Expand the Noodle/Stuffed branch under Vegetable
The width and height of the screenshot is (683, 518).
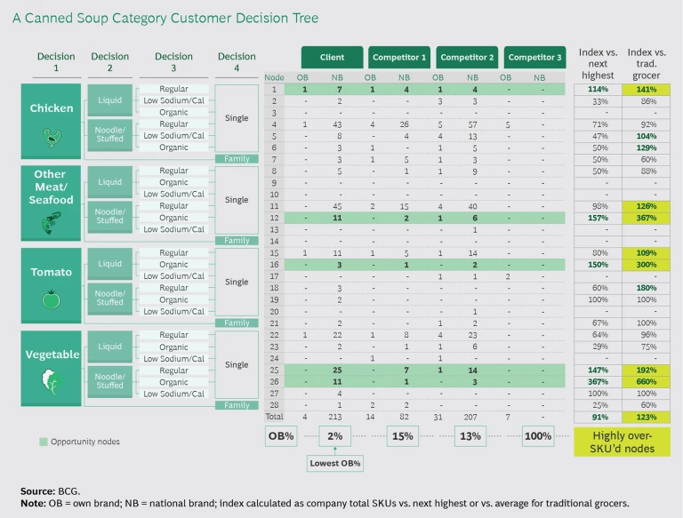pos(110,381)
